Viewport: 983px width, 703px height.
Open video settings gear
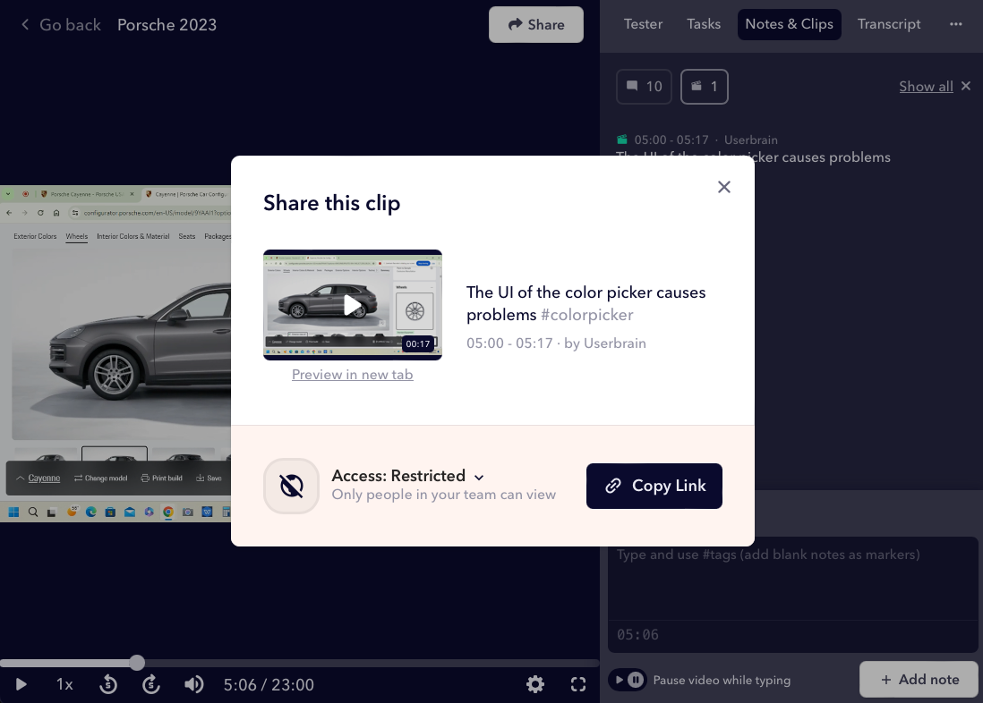point(535,684)
